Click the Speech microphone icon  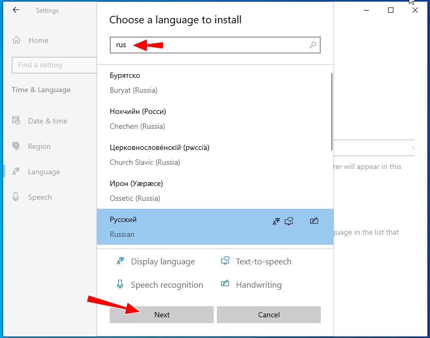coord(16,197)
